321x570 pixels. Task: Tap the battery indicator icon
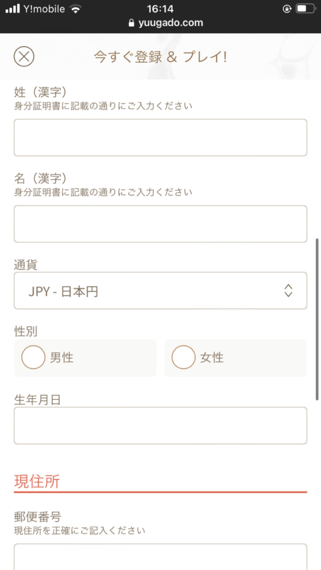click(305, 9)
